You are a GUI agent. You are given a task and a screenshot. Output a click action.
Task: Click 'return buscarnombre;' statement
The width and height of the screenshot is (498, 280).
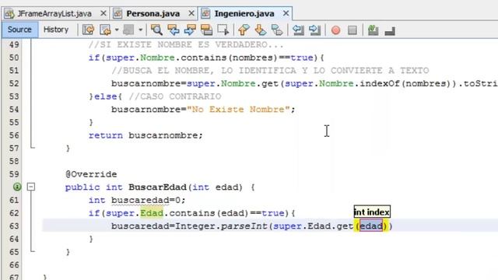(146, 135)
